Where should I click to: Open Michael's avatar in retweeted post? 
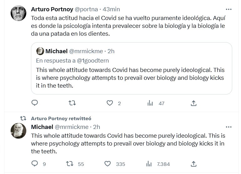pyautogui.click(x=18, y=131)
